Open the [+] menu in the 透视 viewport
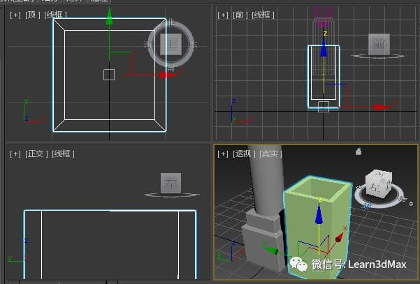 tap(223, 154)
